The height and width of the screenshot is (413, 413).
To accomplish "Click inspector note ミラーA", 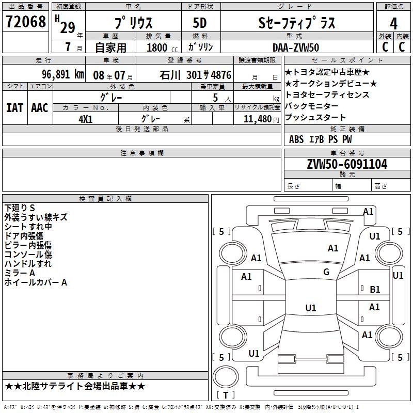I will (x=20, y=273).
